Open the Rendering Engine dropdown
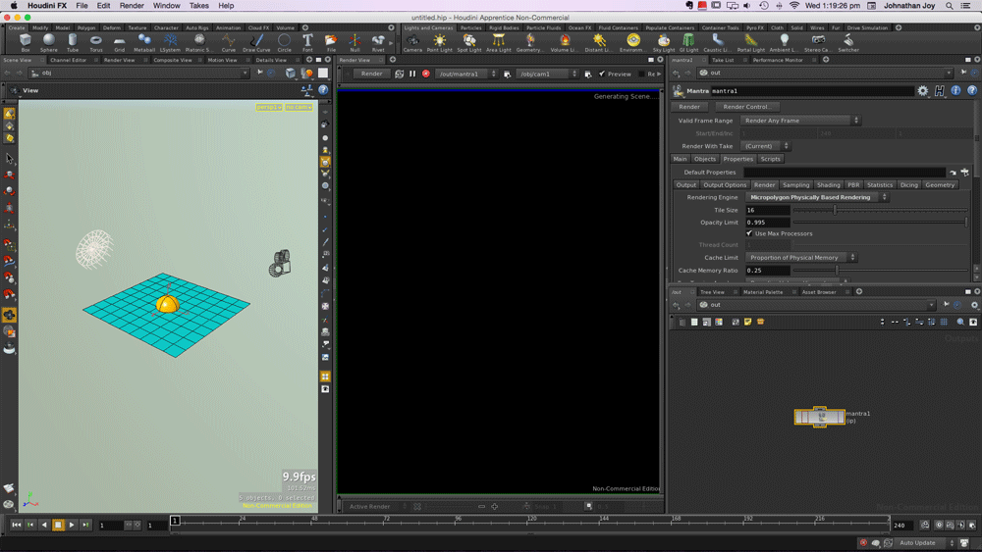Image resolution: width=982 pixels, height=552 pixels. point(816,197)
